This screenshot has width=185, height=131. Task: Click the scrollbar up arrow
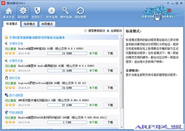click(121, 36)
